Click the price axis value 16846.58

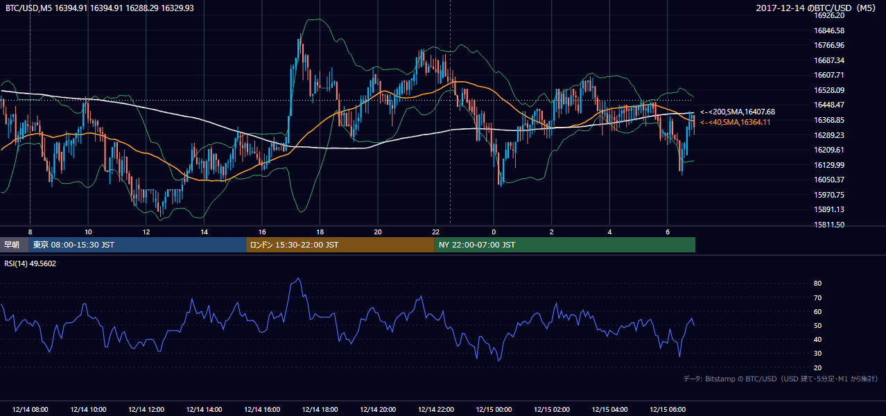point(828,31)
